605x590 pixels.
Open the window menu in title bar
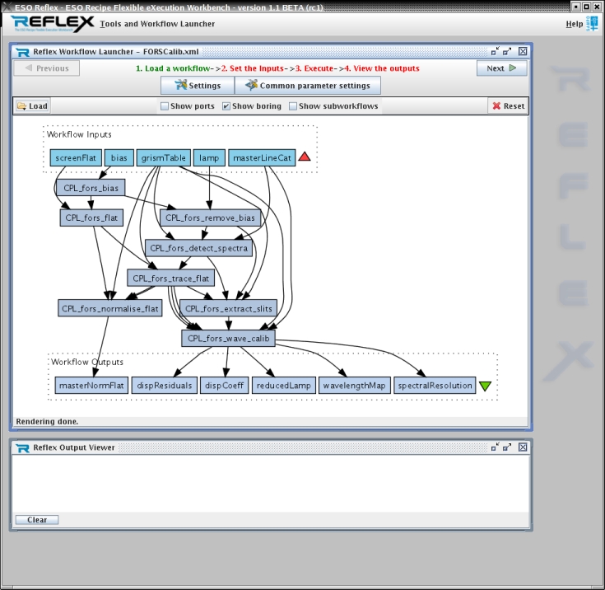click(x=7, y=7)
